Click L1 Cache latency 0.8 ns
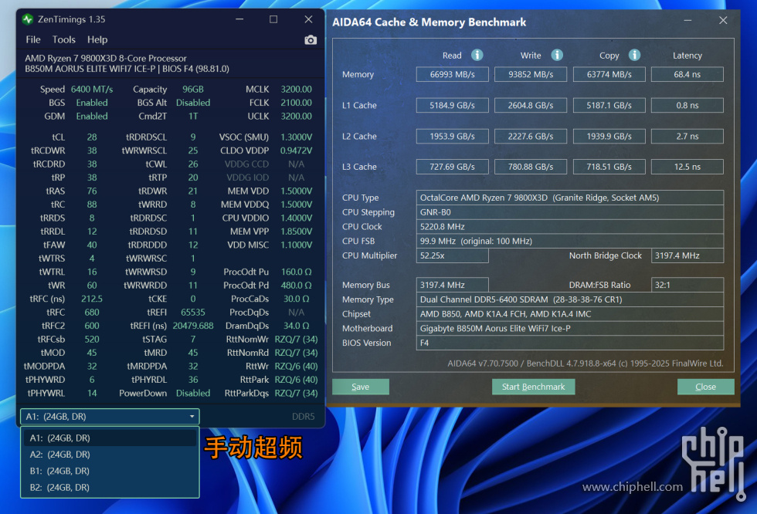Image resolution: width=757 pixels, height=514 pixels. point(687,105)
